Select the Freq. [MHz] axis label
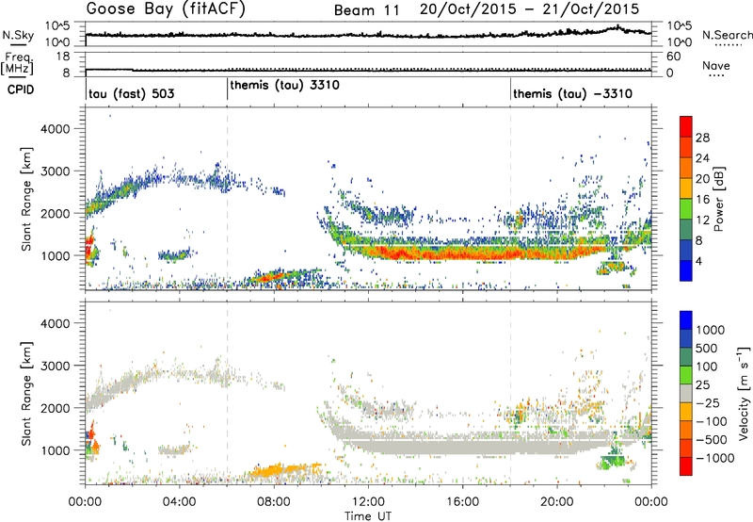 [17, 64]
